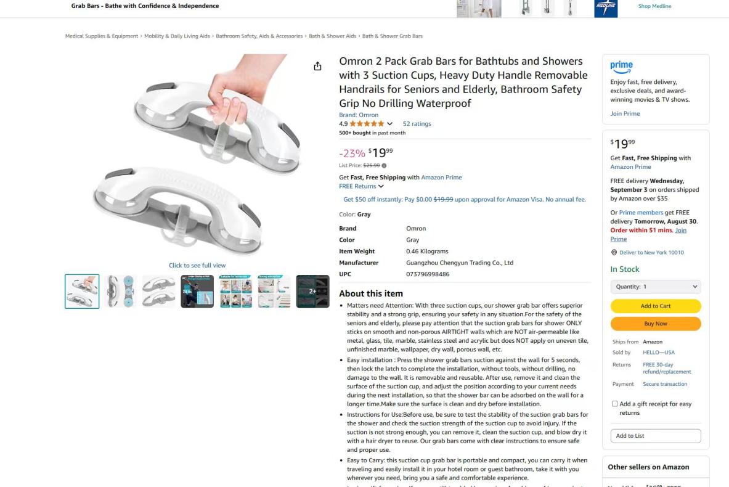Screen dimensions: 729x487
Task: Expand the ratings breakdown arrow
Action: (389, 124)
